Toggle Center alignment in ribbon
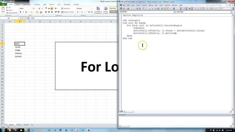235x132 pixels. click(49, 12)
